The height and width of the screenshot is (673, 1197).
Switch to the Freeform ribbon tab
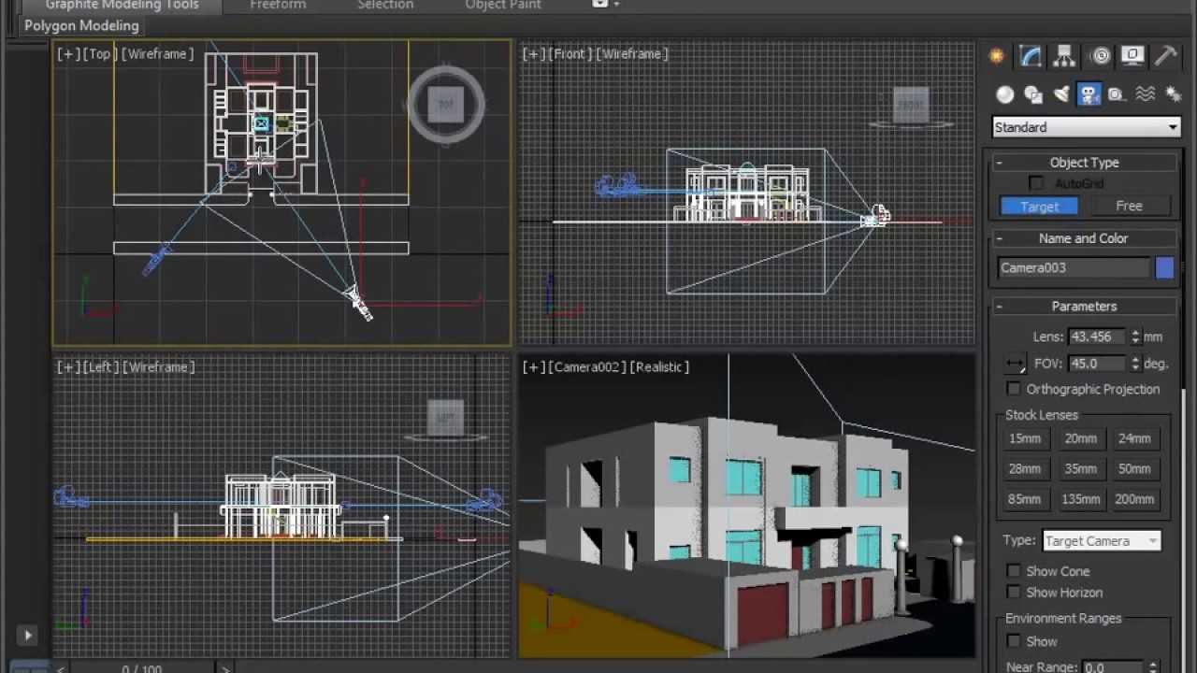(278, 6)
